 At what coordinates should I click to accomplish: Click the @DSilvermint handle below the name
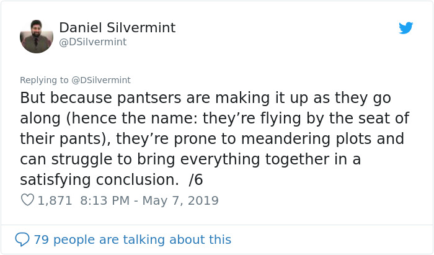tap(92, 42)
